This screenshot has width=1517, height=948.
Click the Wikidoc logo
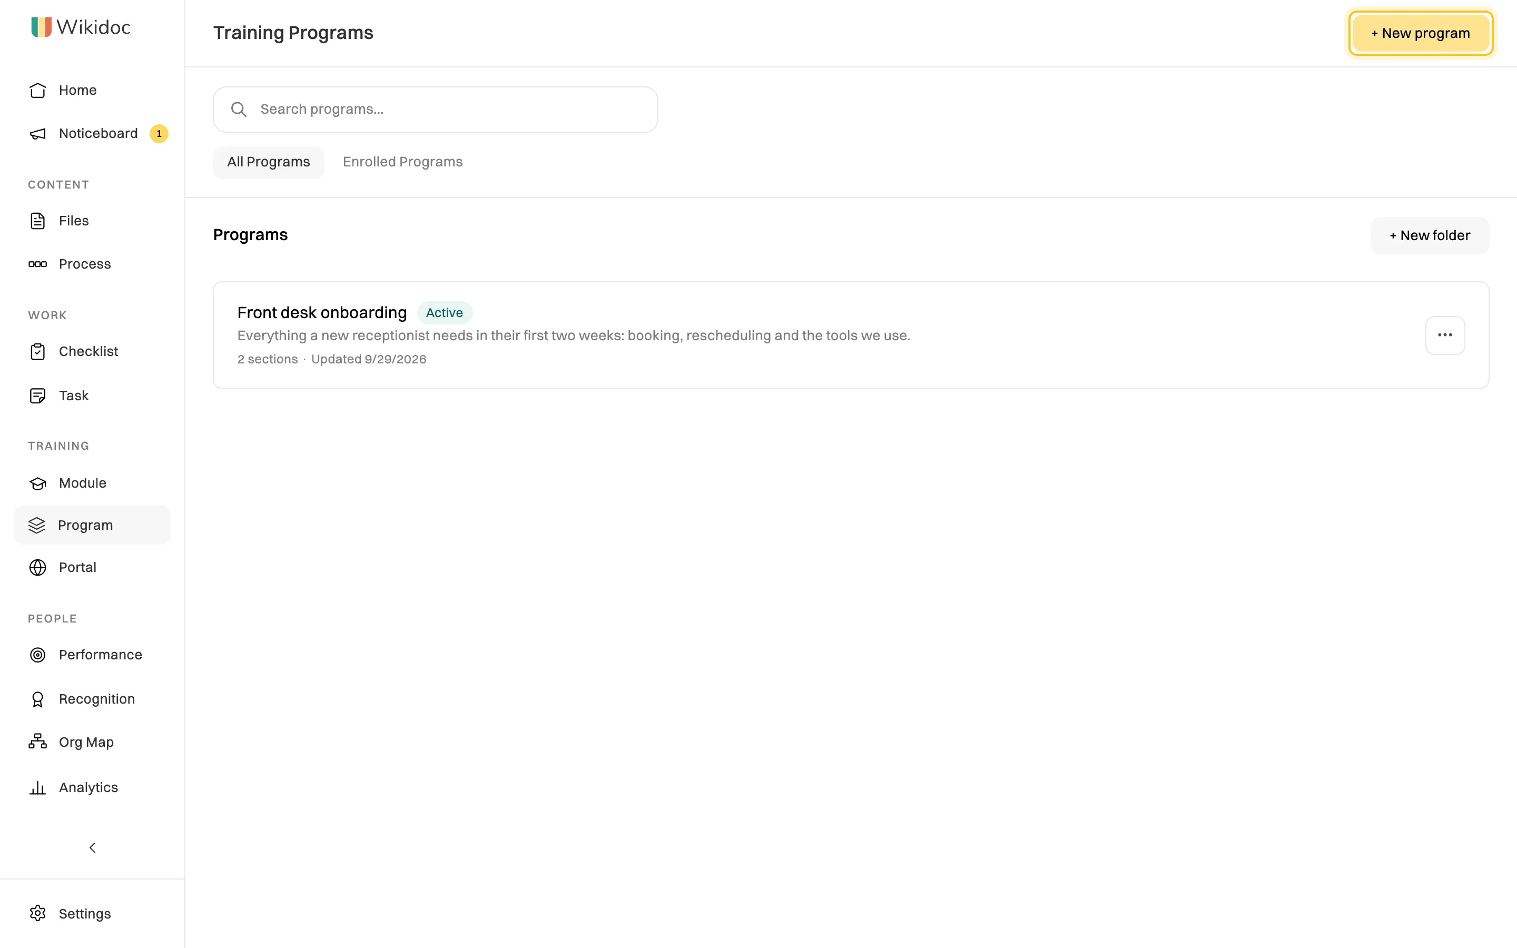81,27
